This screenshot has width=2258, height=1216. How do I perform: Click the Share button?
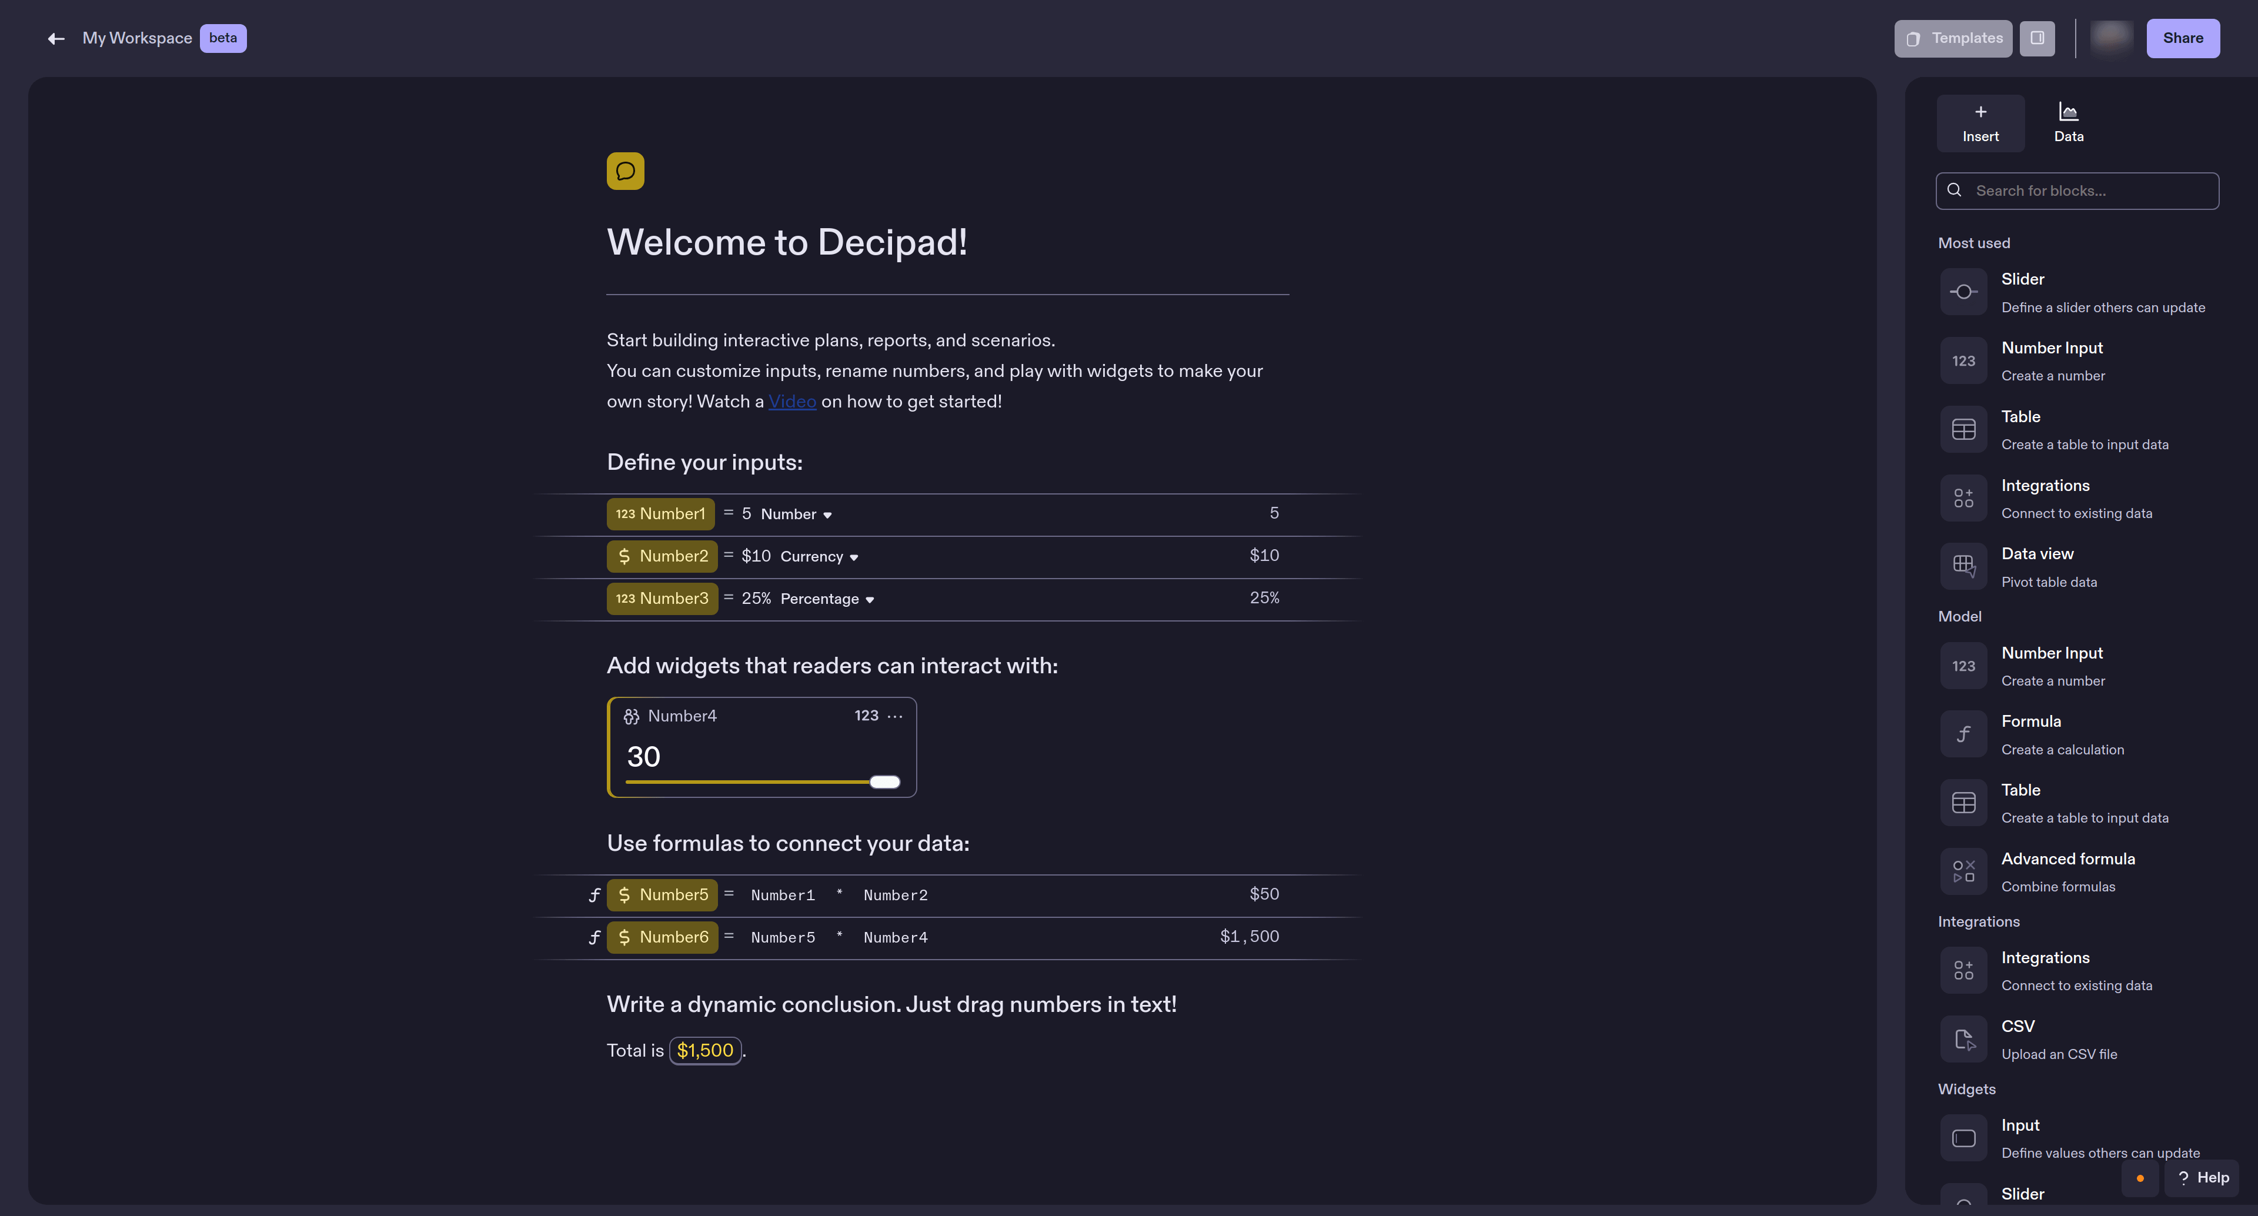[2183, 39]
